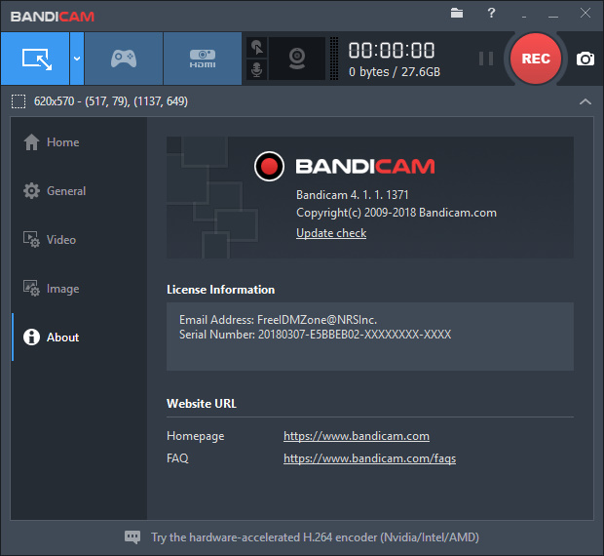The height and width of the screenshot is (556, 604).
Task: Click the Bandicam red record logo
Action: click(x=269, y=166)
